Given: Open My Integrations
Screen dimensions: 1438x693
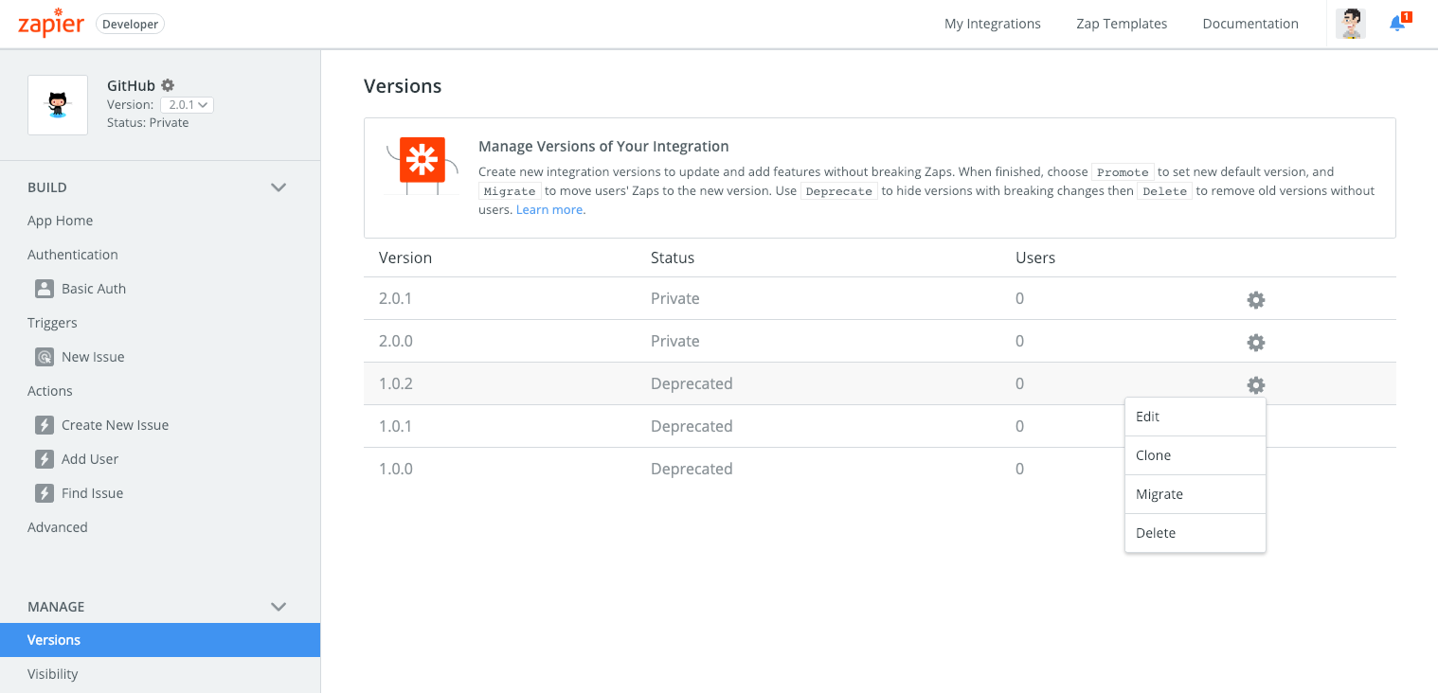Looking at the screenshot, I should pyautogui.click(x=993, y=24).
